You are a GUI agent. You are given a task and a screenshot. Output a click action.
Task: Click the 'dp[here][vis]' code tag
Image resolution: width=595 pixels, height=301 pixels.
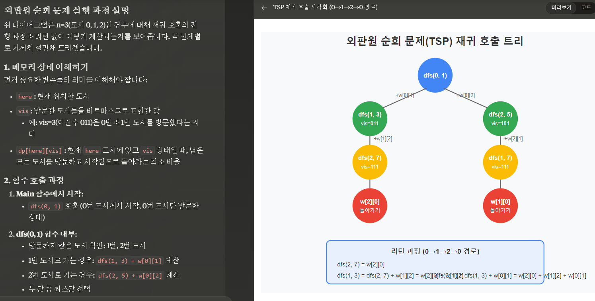[40, 151]
